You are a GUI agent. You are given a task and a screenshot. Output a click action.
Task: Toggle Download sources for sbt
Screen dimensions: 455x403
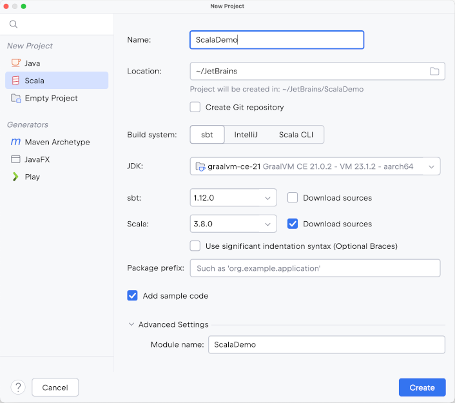(293, 198)
